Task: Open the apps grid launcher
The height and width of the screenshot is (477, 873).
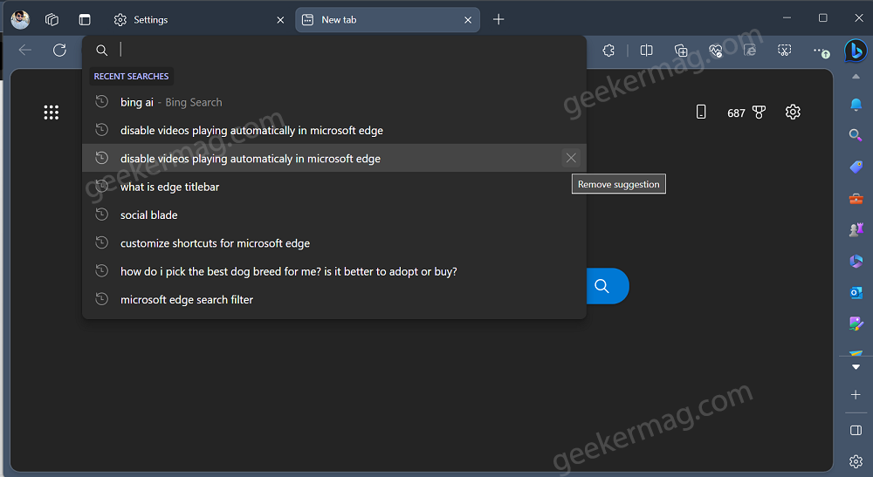Action: coord(52,112)
